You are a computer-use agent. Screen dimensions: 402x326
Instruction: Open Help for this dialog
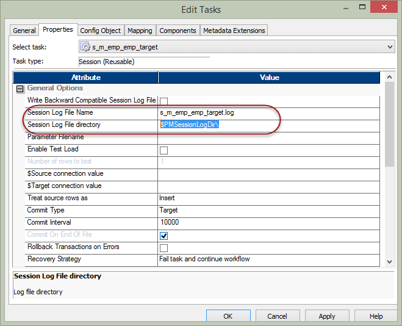pos(376,316)
